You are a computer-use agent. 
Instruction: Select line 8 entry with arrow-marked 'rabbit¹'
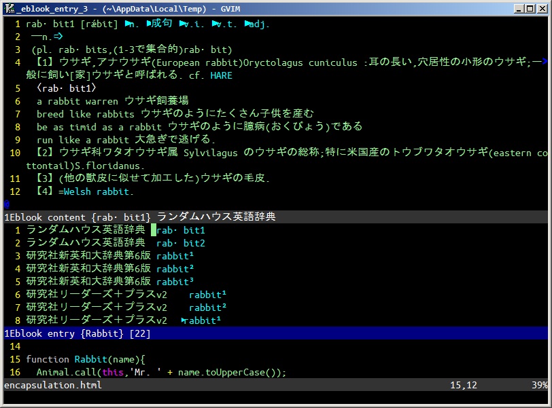124,320
